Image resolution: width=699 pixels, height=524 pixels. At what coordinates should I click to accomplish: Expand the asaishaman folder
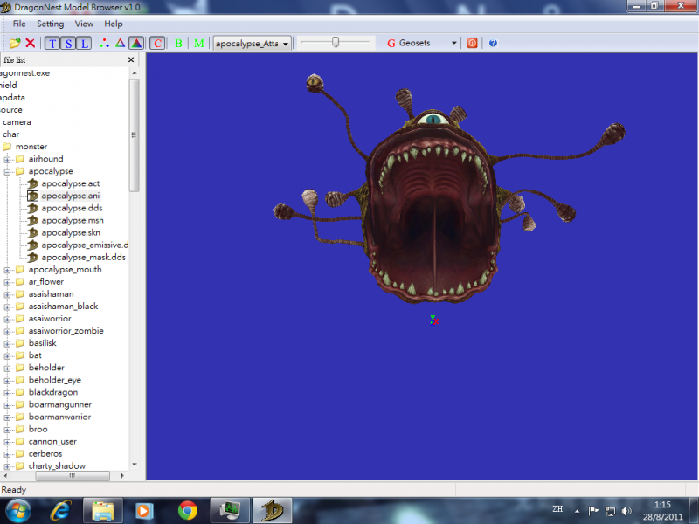tap(7, 294)
